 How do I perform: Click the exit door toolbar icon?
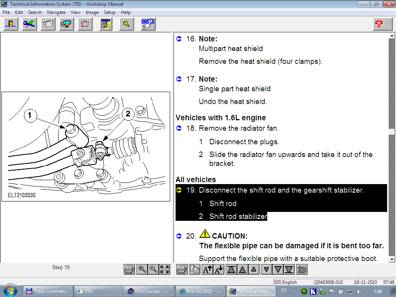[x=11, y=24]
